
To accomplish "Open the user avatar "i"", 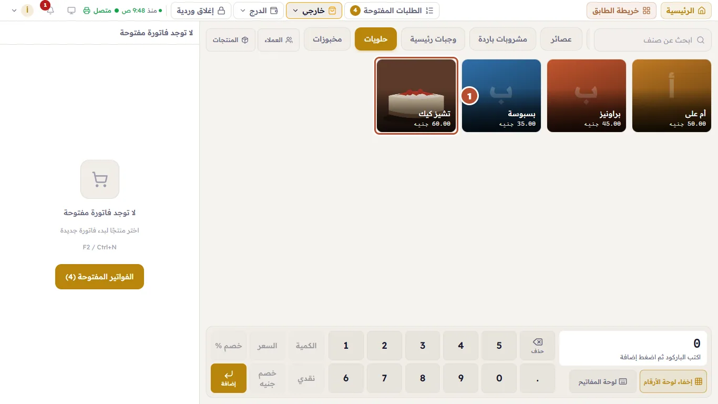I will click(27, 11).
